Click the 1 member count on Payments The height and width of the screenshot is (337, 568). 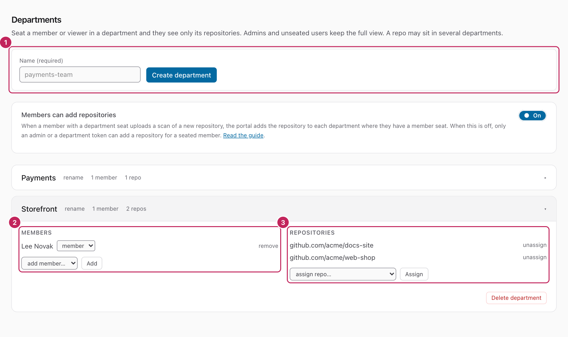coord(104,178)
